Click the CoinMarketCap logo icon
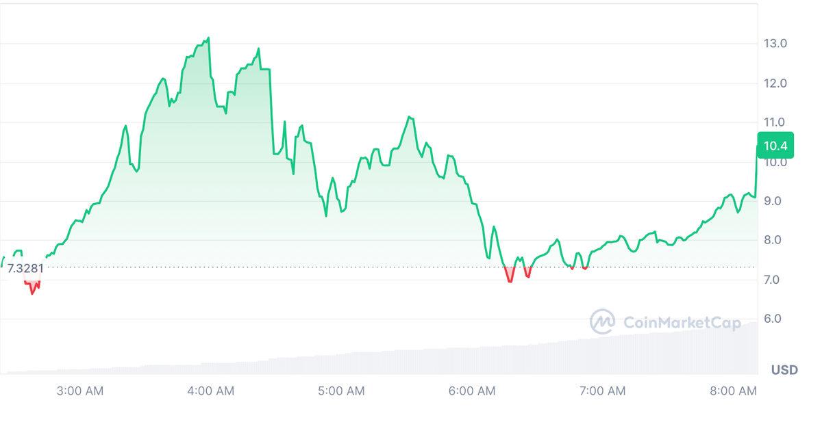 (x=602, y=321)
